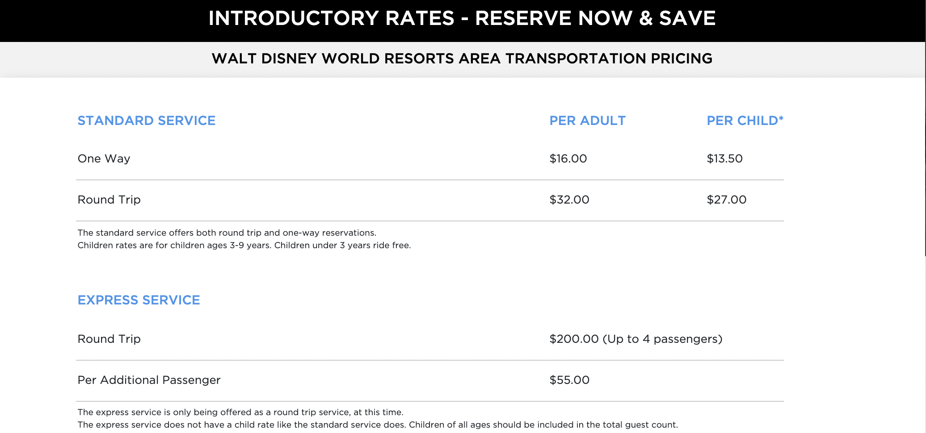Select the Walt Disney World Resorts pricing title
Viewport: 926px width, 433px height.
click(462, 58)
